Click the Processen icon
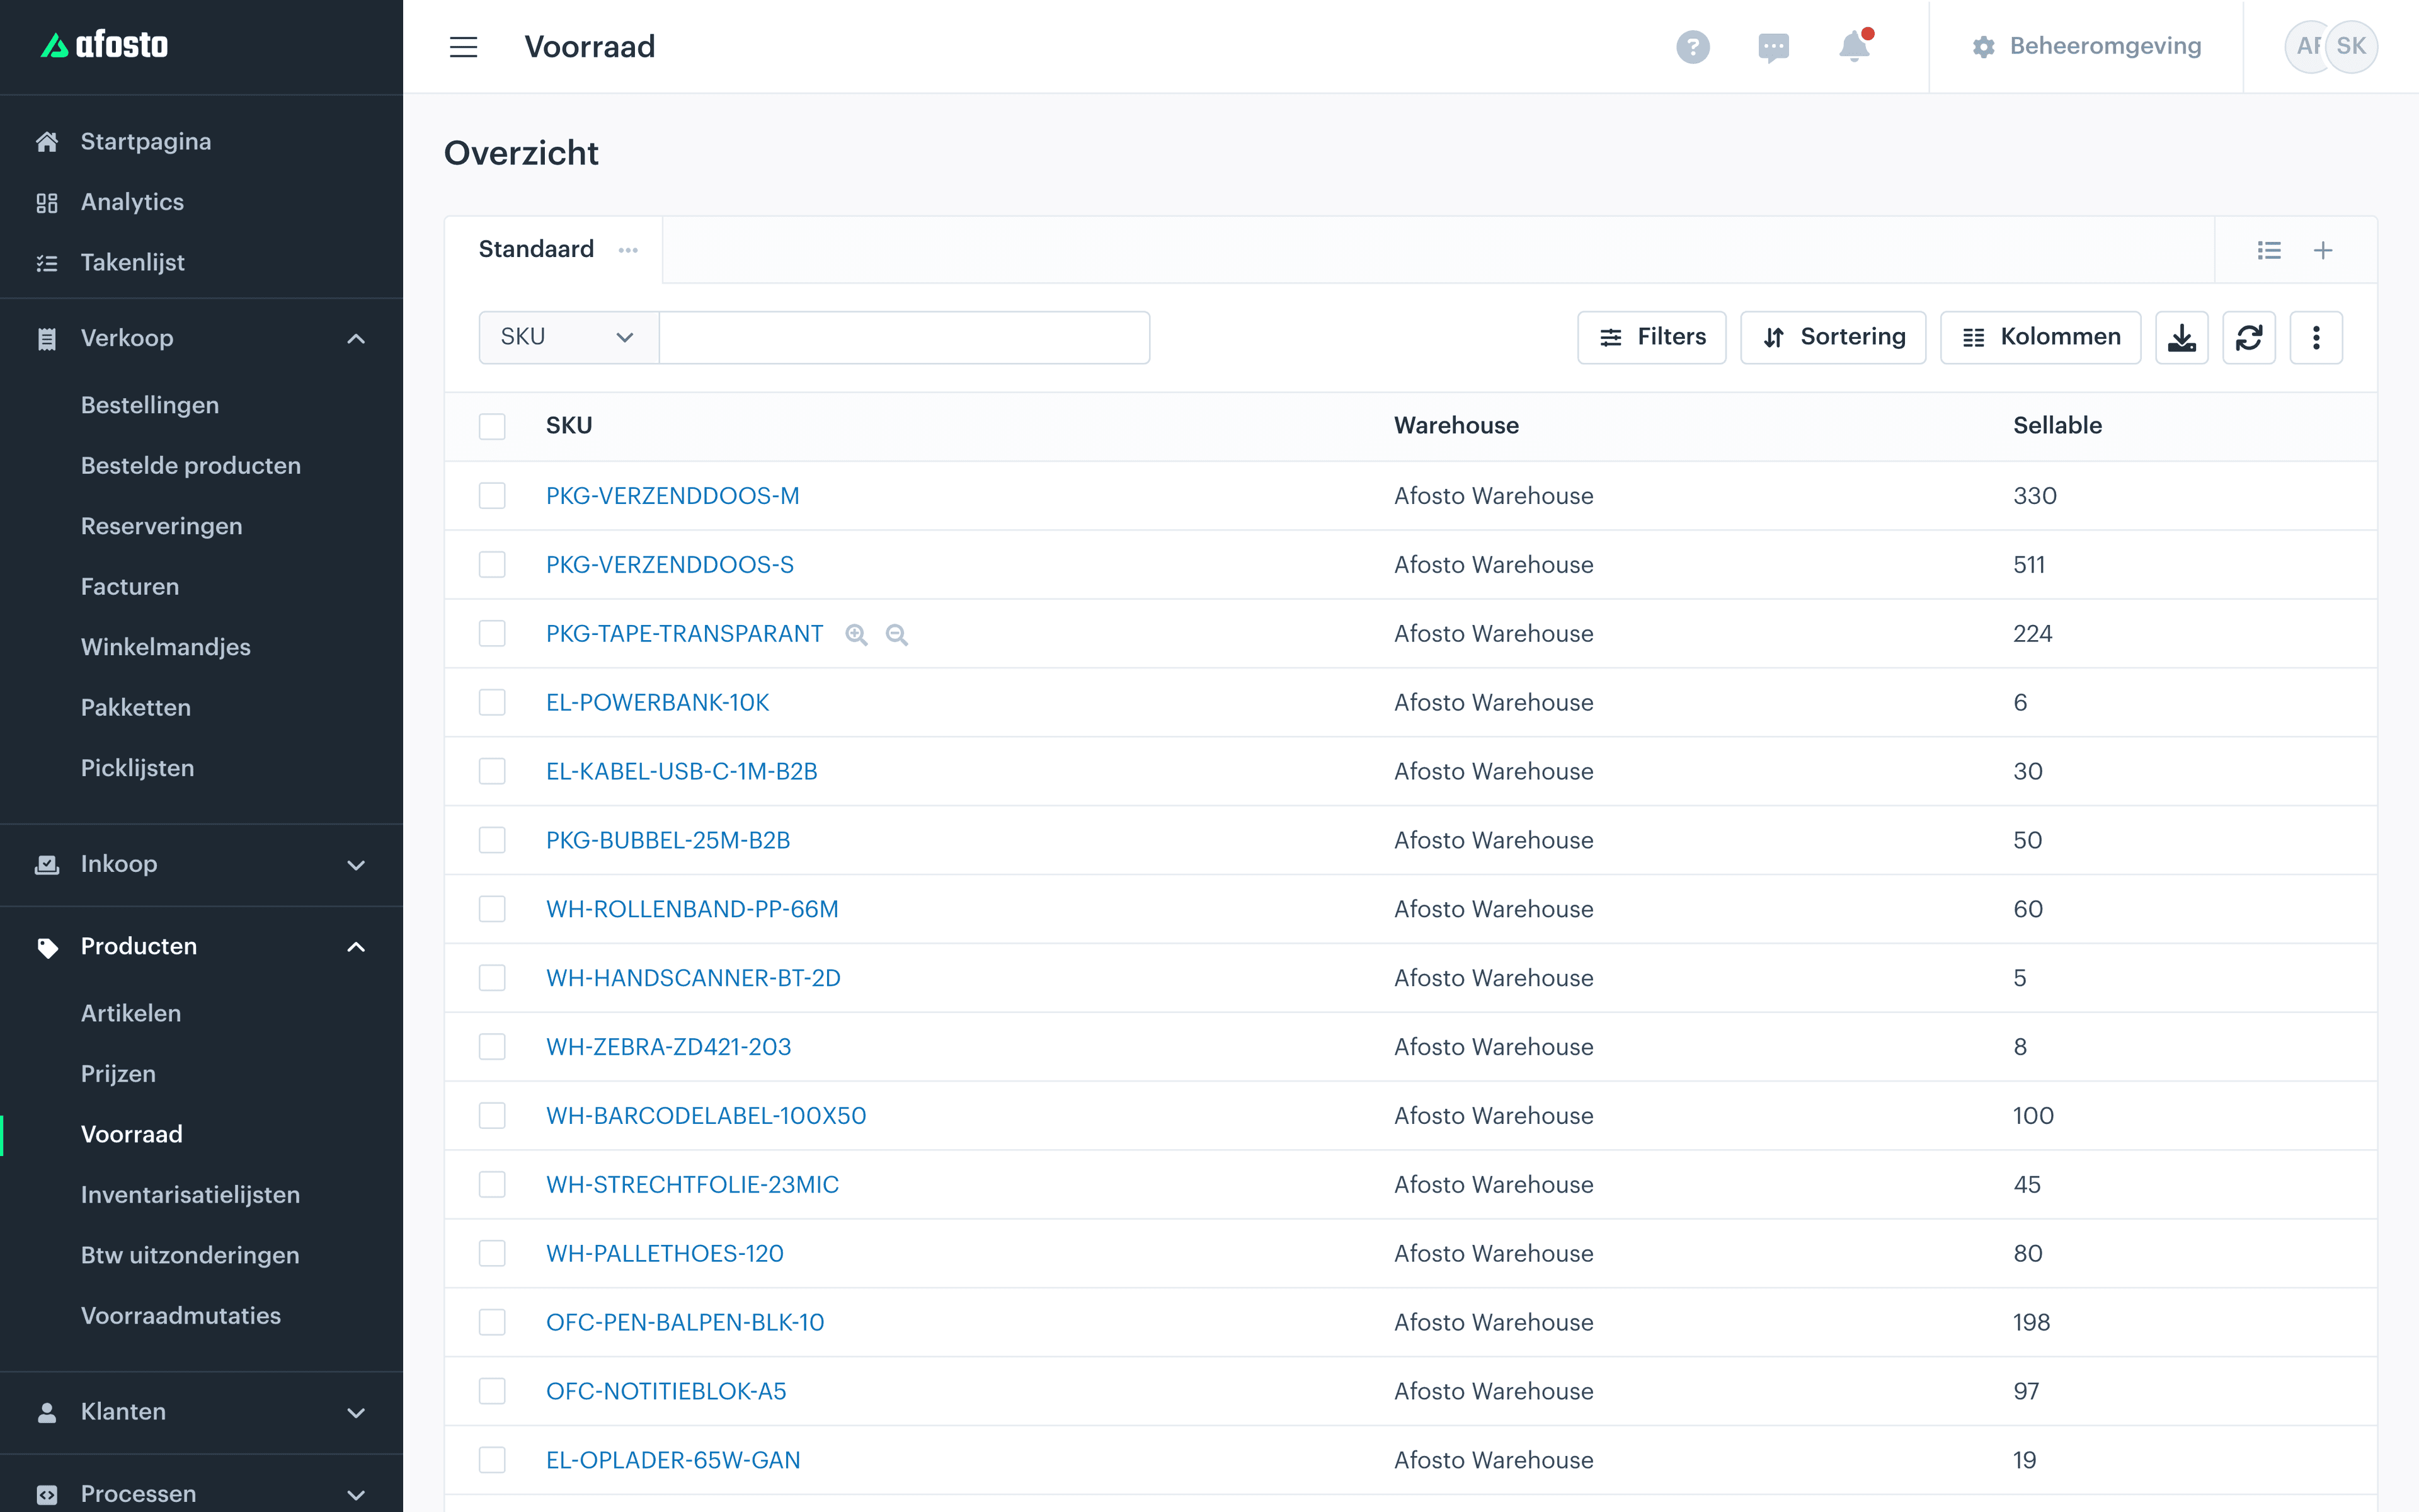 pyautogui.click(x=47, y=1494)
